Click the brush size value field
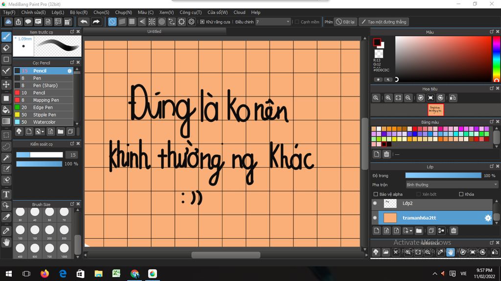This screenshot has height=281, width=501. [x=72, y=155]
